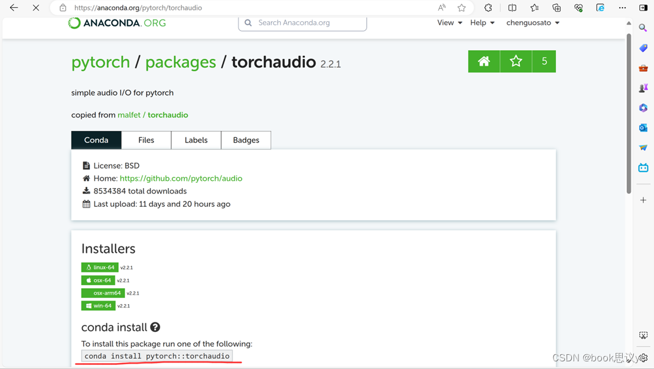Open the sidebar Games chess icon
This screenshot has width=654, height=369.
643,88
